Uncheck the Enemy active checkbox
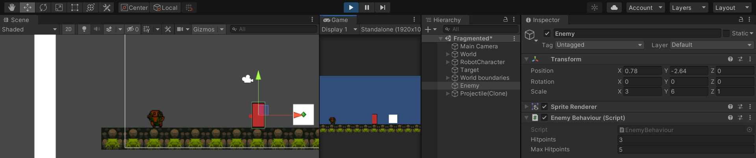 [x=547, y=33]
